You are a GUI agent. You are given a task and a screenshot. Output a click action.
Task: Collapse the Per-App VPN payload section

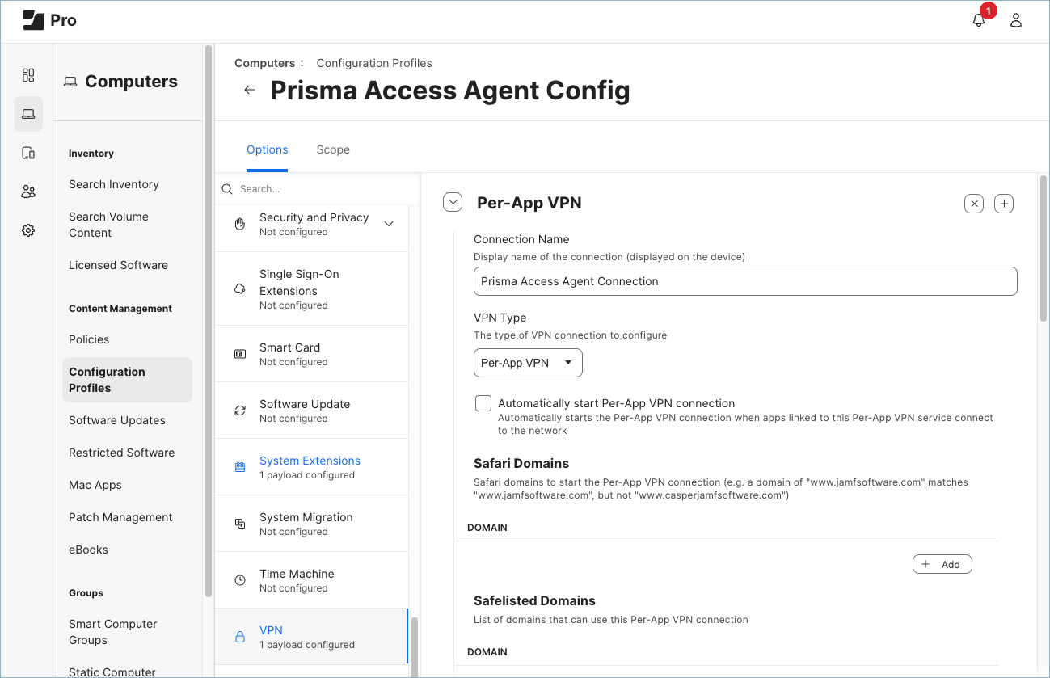click(452, 201)
